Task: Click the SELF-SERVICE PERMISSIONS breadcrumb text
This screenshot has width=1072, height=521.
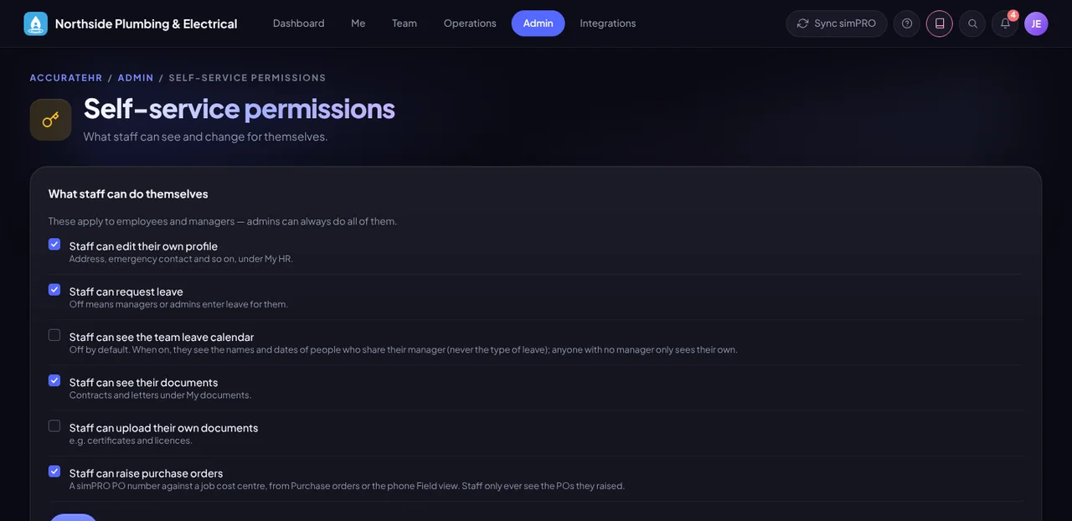Action: point(248,78)
